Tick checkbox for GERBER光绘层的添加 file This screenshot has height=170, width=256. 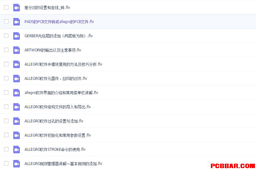[6, 36]
